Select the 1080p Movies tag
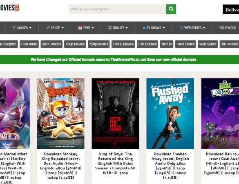239x184 pixels. coord(123,44)
